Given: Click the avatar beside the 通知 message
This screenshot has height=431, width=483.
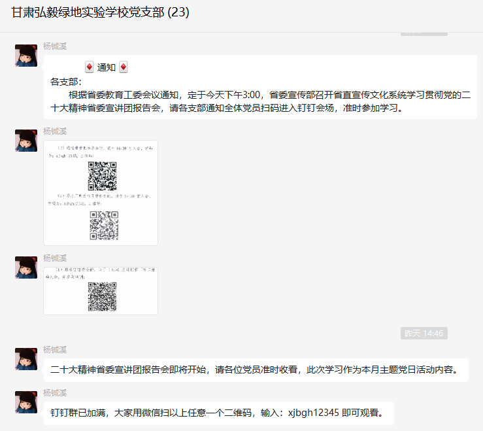Looking at the screenshot, I should tap(26, 56).
